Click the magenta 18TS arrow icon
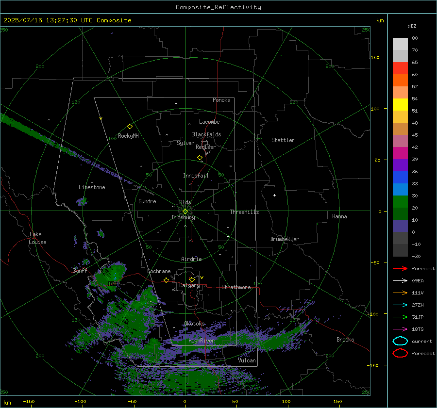The height and width of the screenshot is (408, 437). (400, 329)
